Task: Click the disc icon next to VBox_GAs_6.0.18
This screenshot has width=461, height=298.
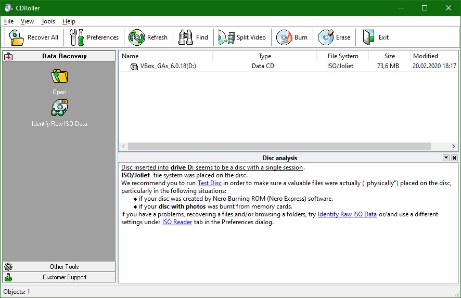Action: 134,67
